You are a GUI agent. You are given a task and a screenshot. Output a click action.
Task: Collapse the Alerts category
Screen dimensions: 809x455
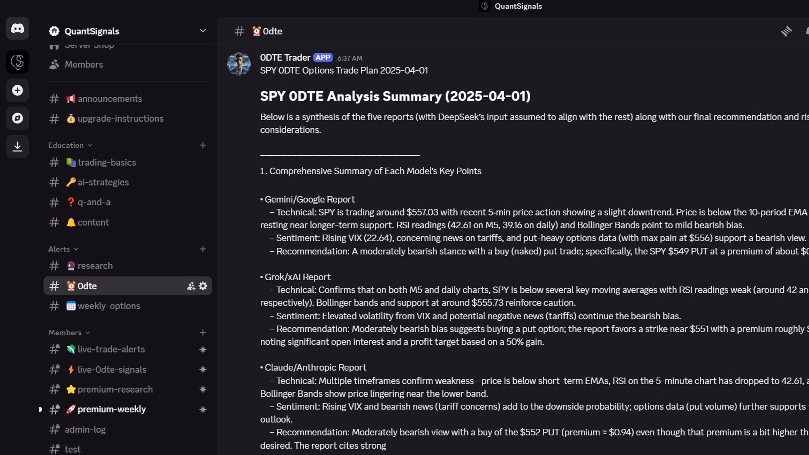63,249
